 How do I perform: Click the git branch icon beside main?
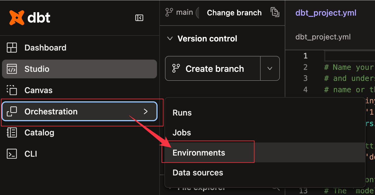tap(169, 12)
